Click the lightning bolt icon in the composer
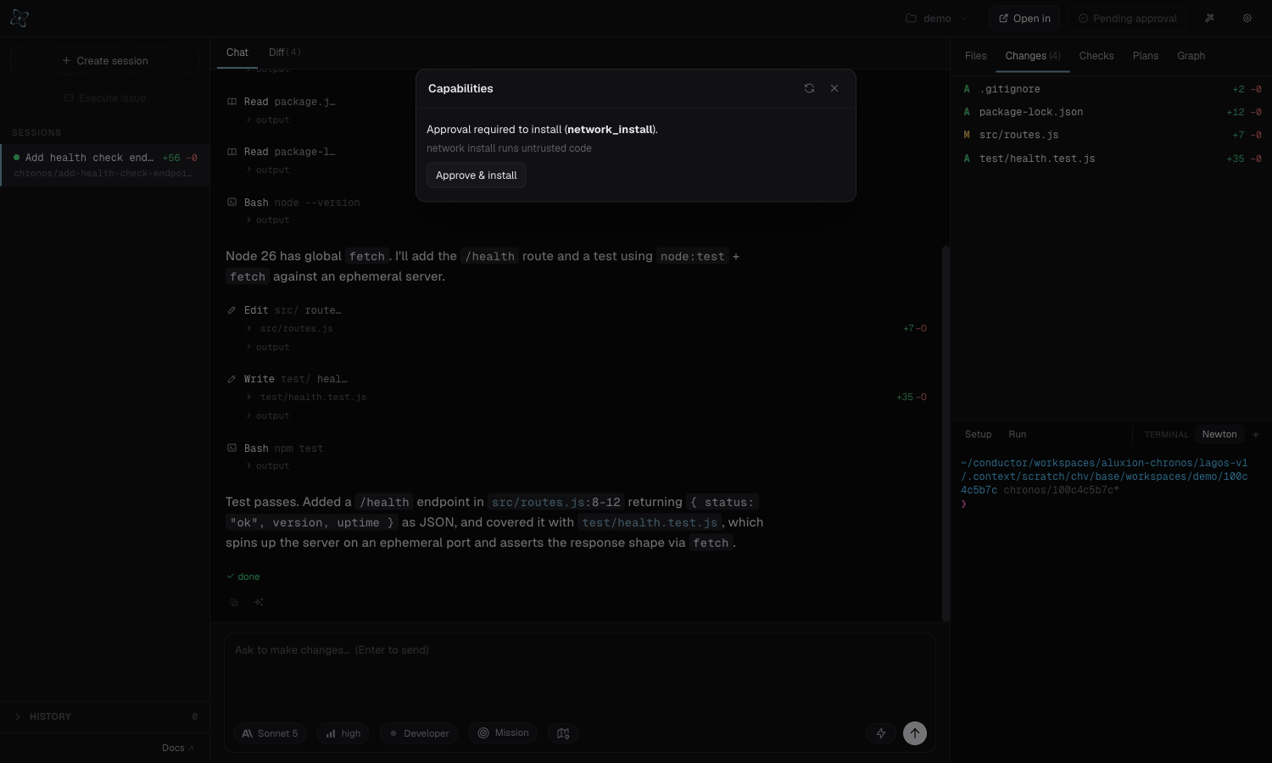This screenshot has height=763, width=1272. click(x=881, y=733)
